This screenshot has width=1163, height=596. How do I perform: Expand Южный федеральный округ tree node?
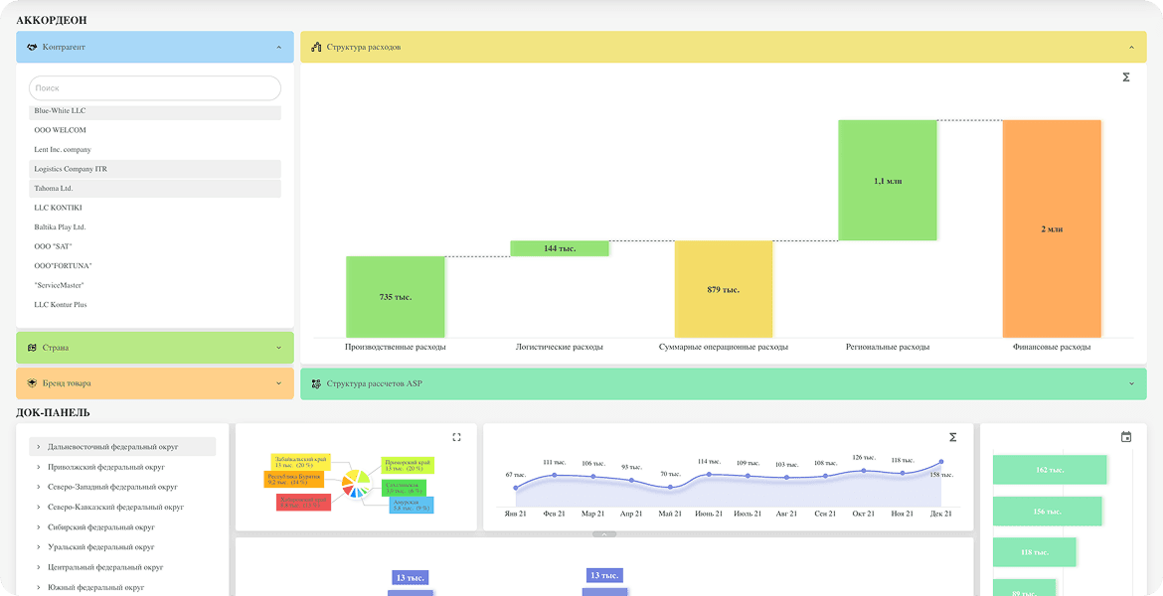pos(39,587)
